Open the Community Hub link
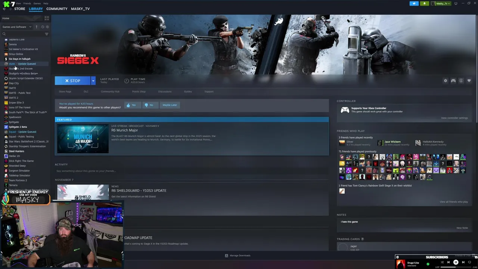The image size is (478, 269). 110,92
